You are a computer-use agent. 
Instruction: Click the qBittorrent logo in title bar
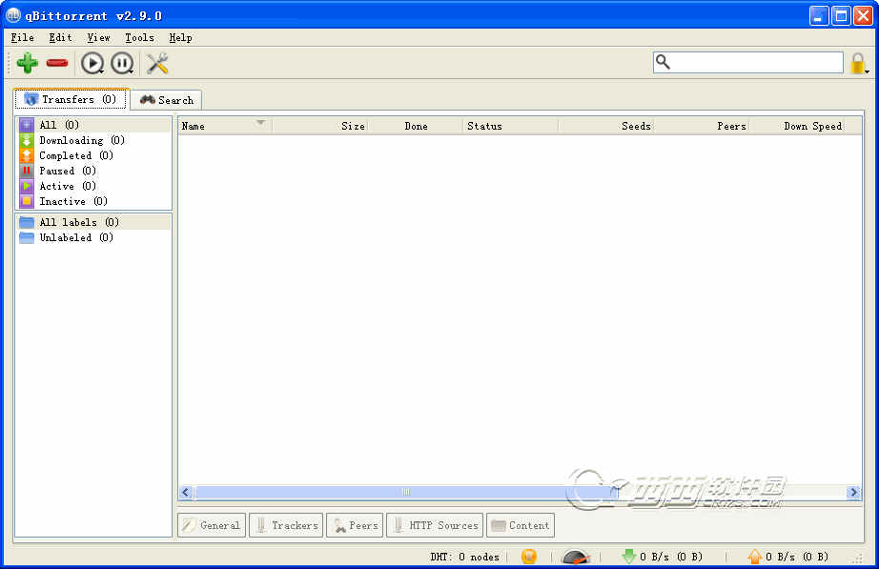click(x=13, y=15)
